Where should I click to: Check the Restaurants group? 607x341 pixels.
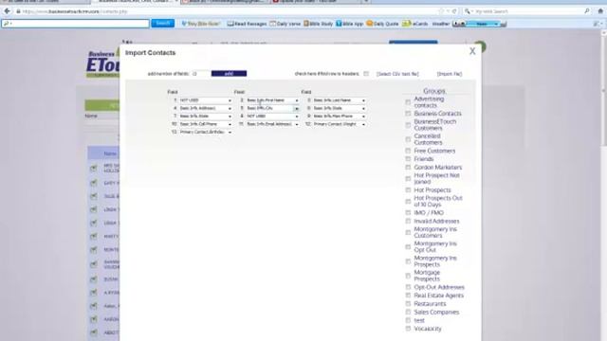coord(408,303)
